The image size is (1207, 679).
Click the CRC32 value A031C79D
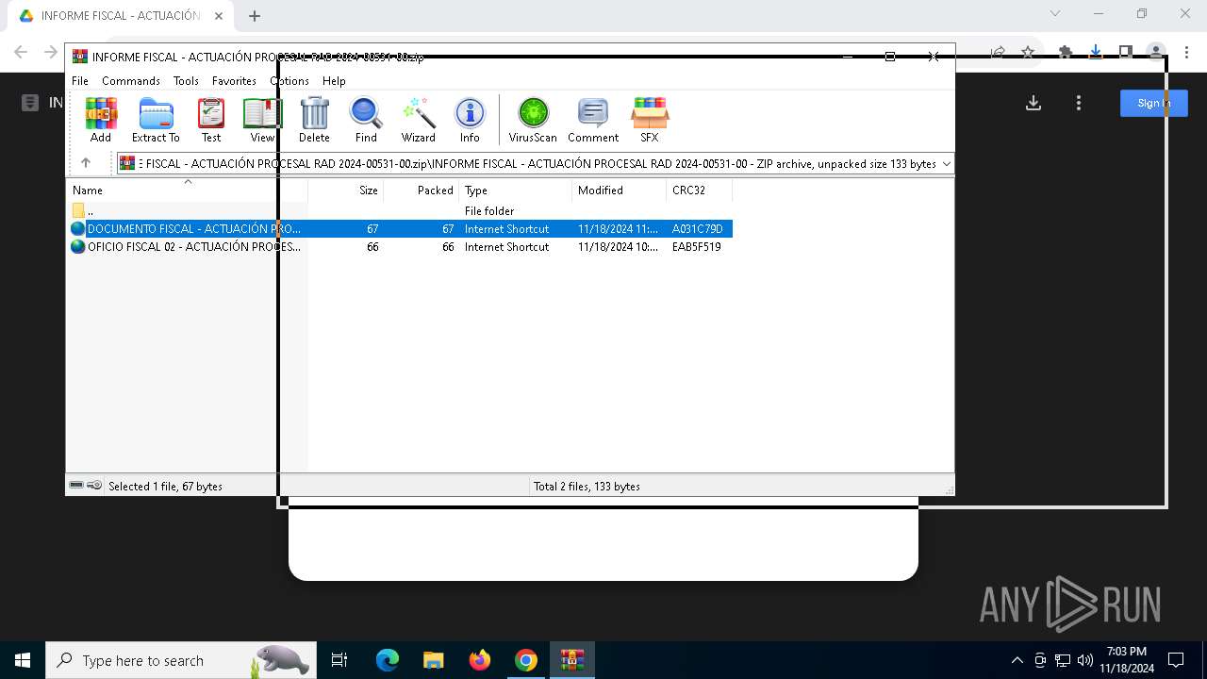tap(698, 229)
